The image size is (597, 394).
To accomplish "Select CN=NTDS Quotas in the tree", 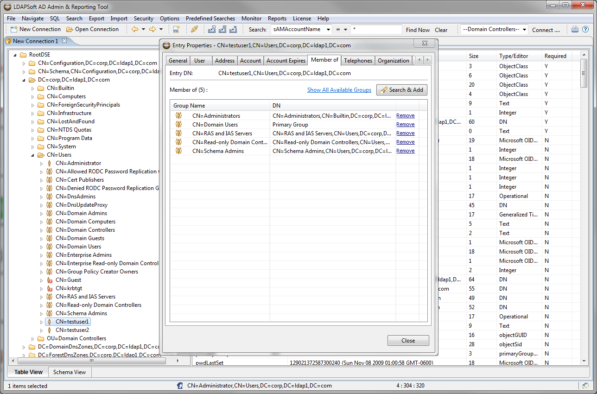I will tap(69, 130).
